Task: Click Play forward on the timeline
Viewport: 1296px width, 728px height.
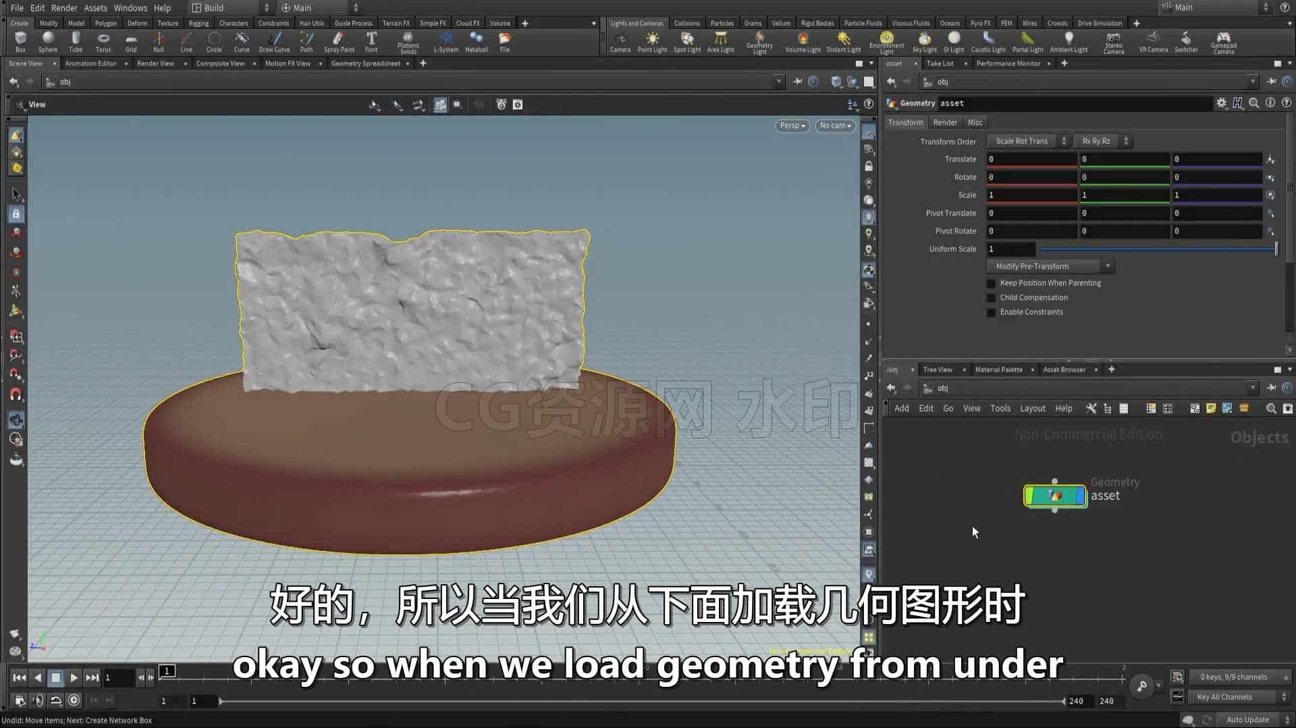Action: click(x=74, y=677)
